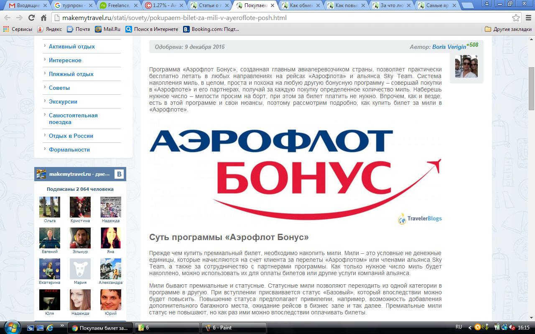Open Яна's subscriber photo
Screen dimensions: 535x334
click(111, 238)
